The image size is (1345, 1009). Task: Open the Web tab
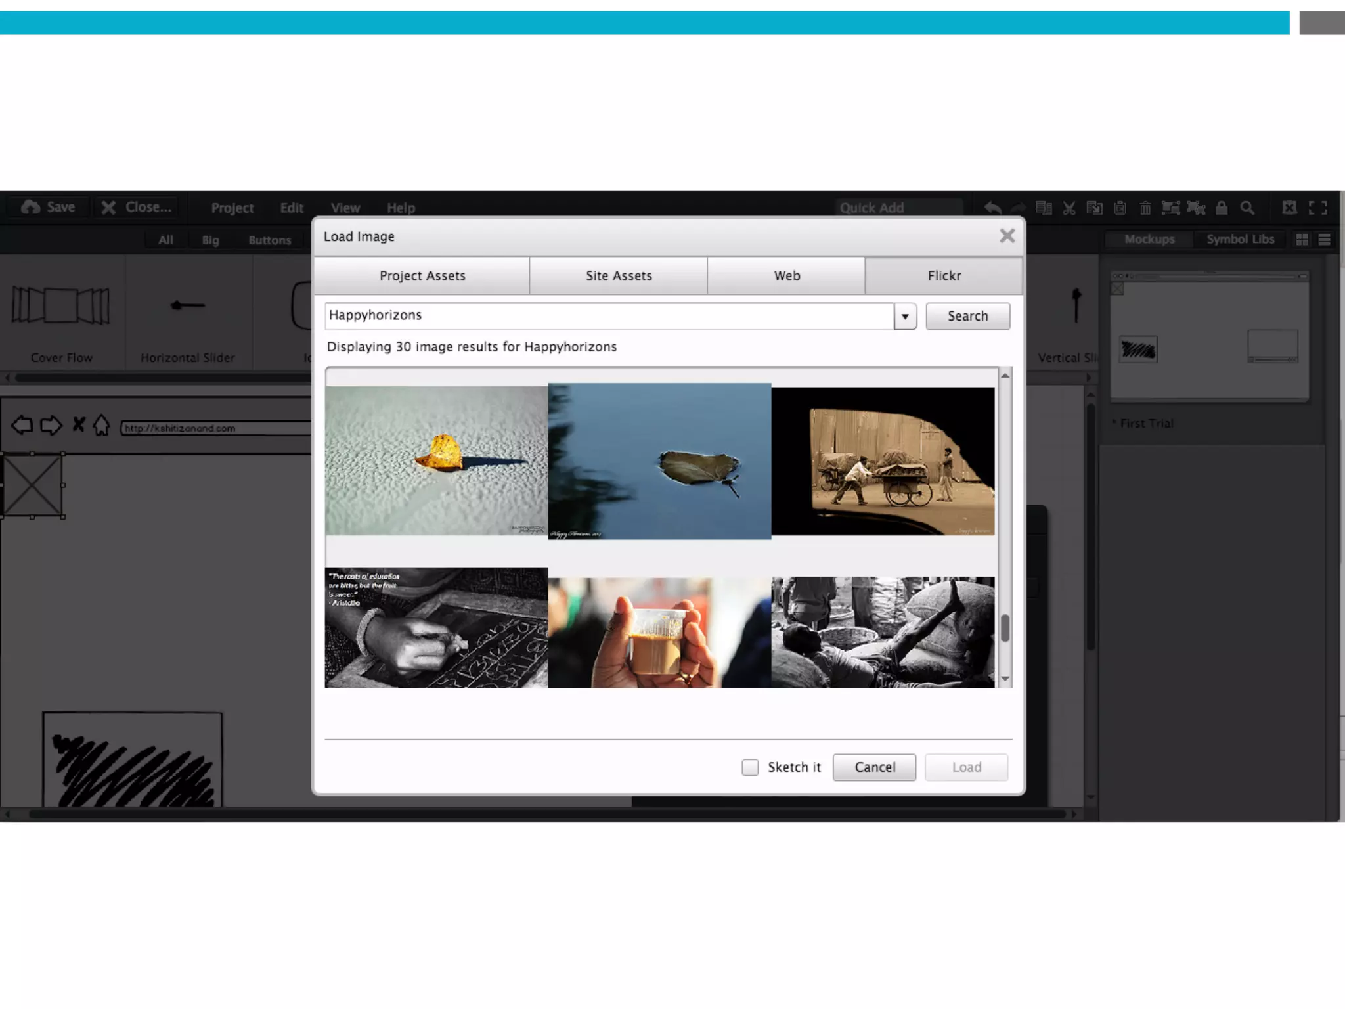(786, 276)
